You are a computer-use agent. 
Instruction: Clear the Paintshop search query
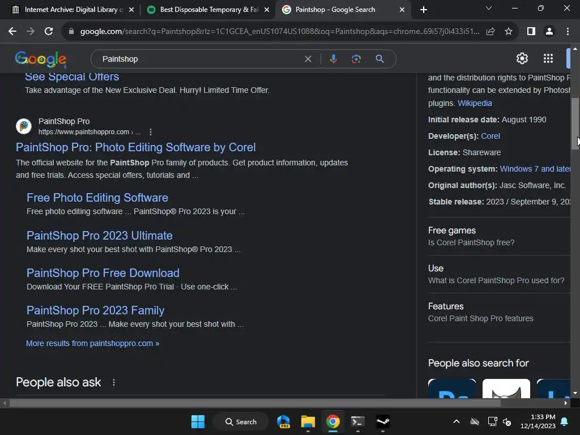(308, 59)
